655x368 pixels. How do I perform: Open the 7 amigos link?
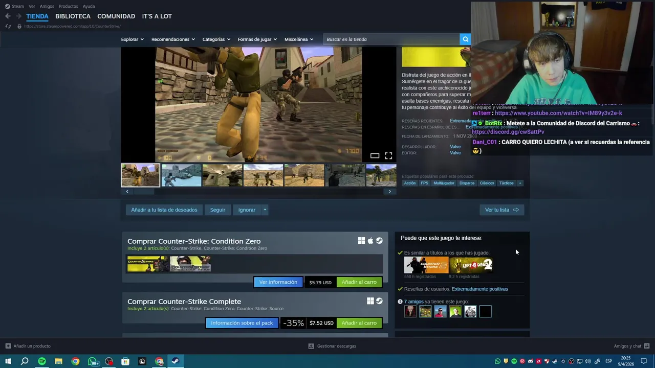[x=413, y=302]
